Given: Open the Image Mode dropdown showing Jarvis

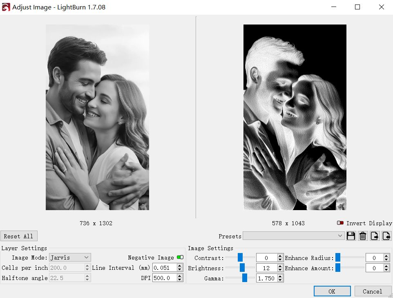Looking at the screenshot, I should tap(70, 258).
